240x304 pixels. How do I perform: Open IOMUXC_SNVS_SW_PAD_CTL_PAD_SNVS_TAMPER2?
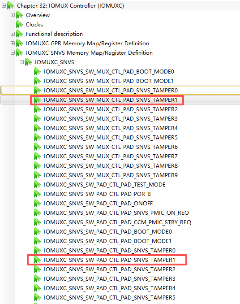tap(110, 269)
